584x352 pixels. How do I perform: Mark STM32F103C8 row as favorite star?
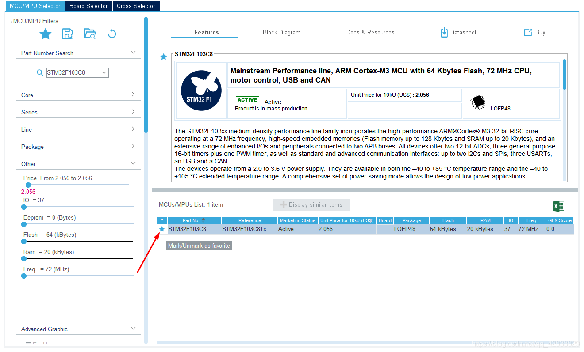coord(162,229)
